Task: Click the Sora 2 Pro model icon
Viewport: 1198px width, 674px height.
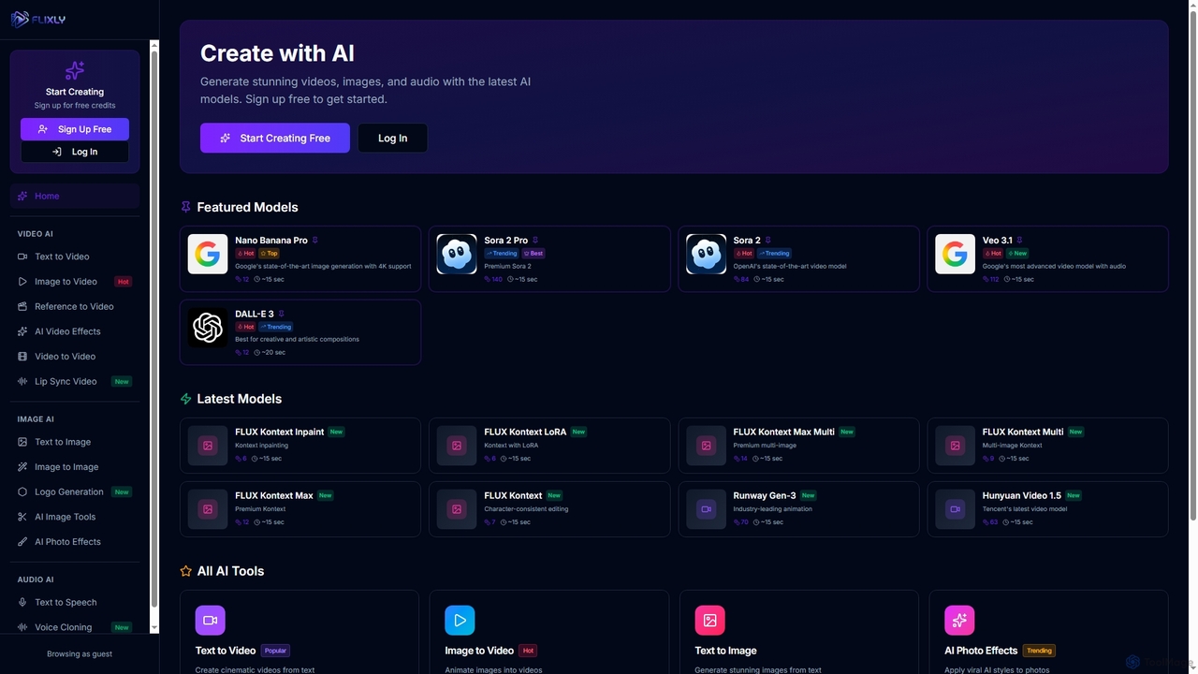Action: point(457,254)
